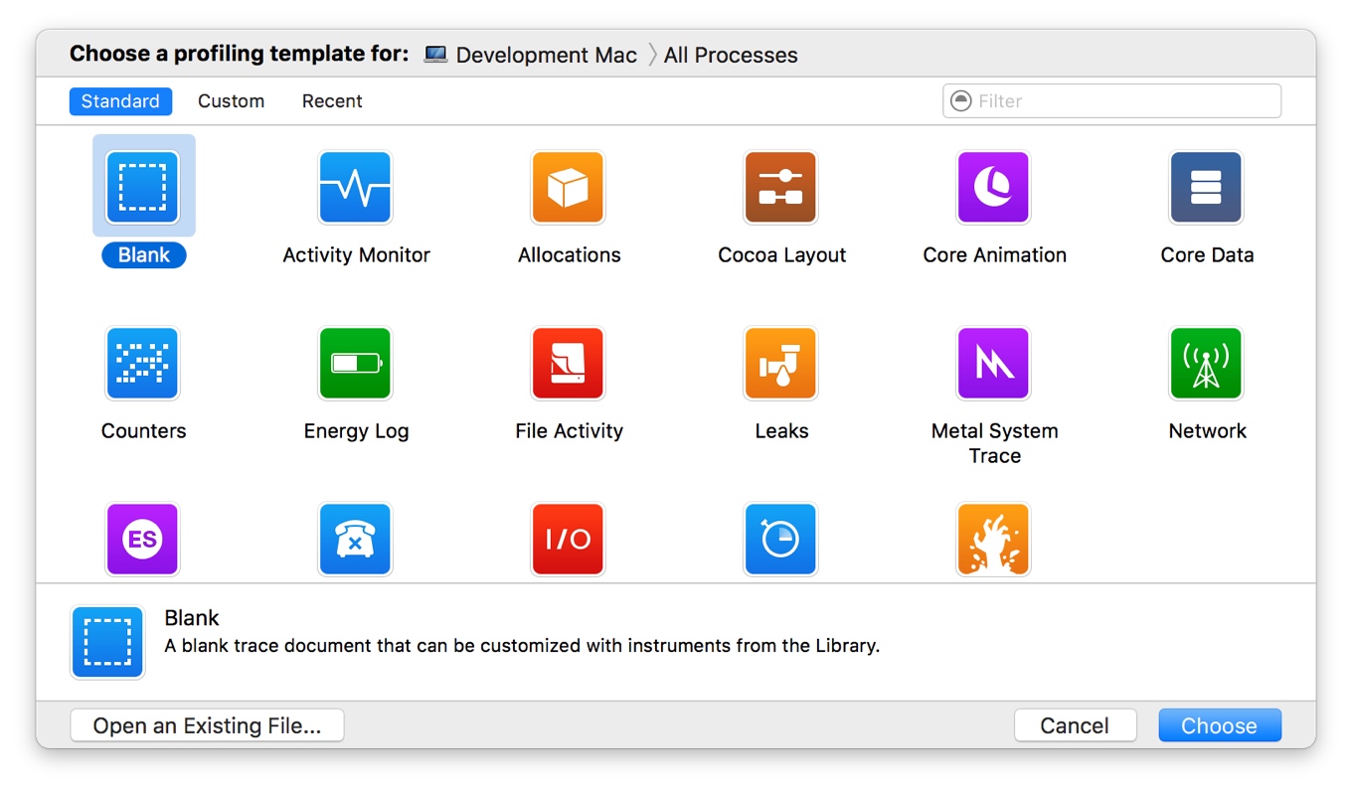Choose the Energy Log battery icon

pos(355,364)
